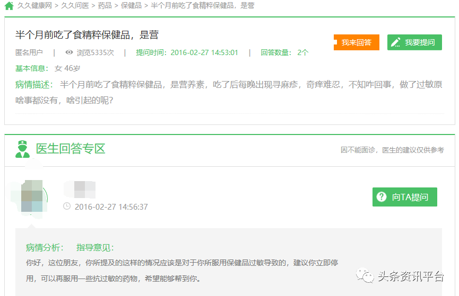
Task: Open the 久久健康网 breadcrumb link
Action: click(x=34, y=5)
